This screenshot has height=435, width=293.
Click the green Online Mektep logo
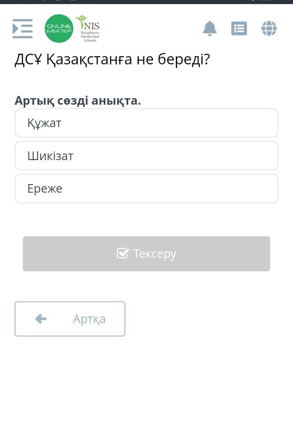point(59,29)
